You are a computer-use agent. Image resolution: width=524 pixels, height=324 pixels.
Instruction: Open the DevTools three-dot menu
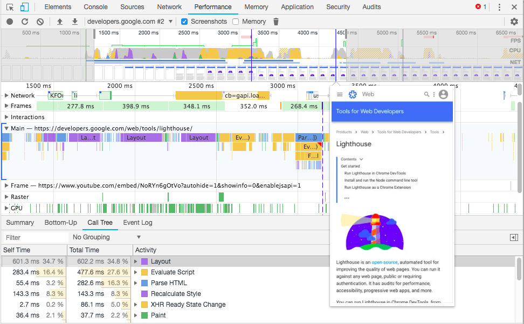coord(499,7)
